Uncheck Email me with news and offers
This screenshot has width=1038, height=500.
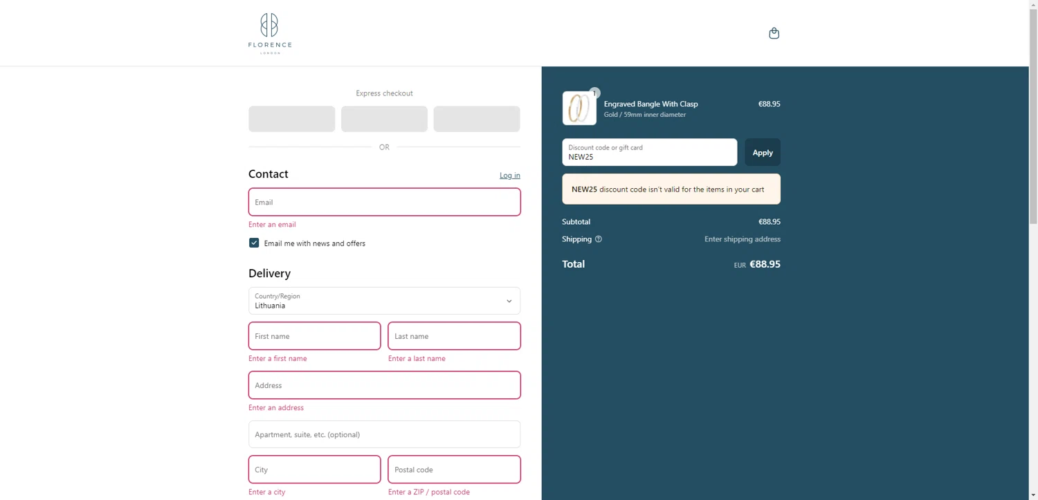[x=254, y=243]
